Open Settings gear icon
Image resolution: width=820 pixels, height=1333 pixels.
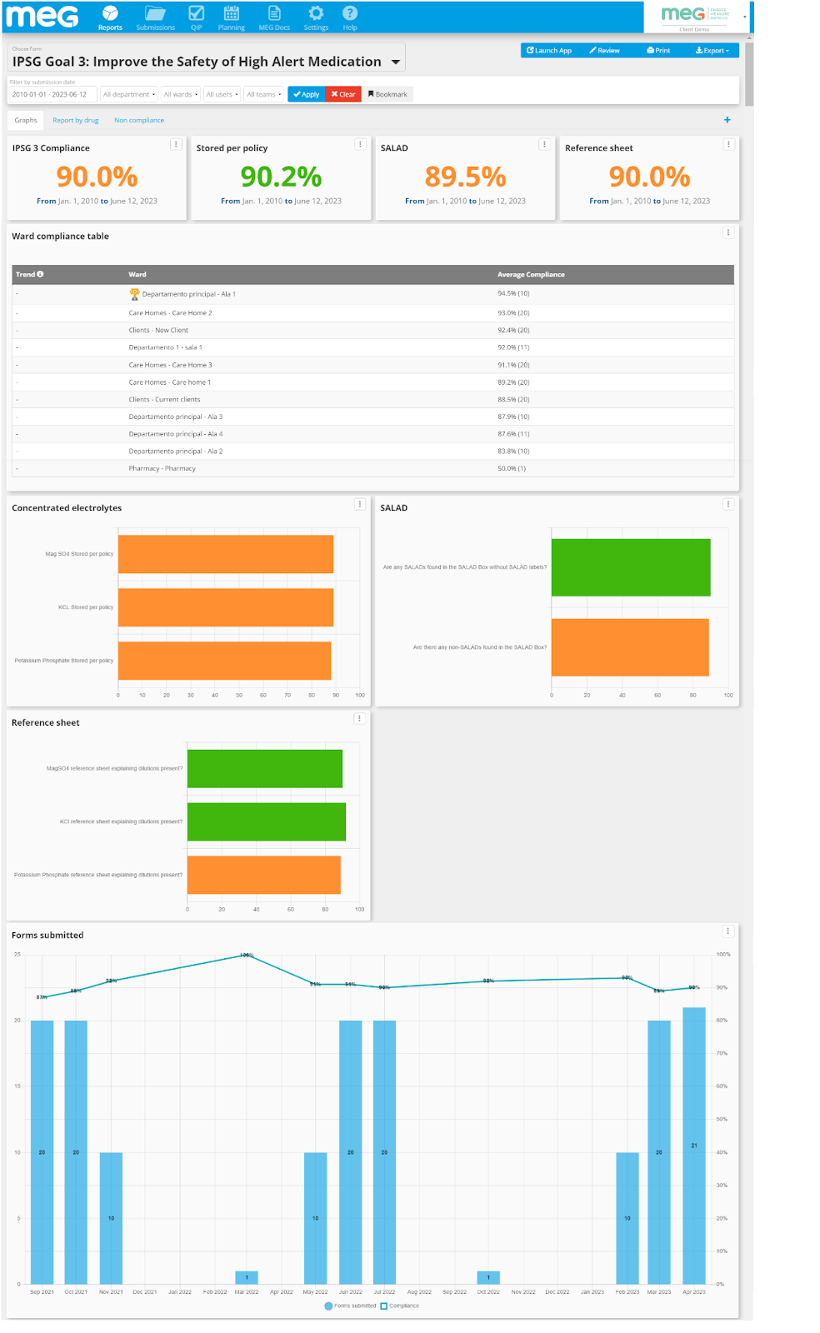(316, 13)
